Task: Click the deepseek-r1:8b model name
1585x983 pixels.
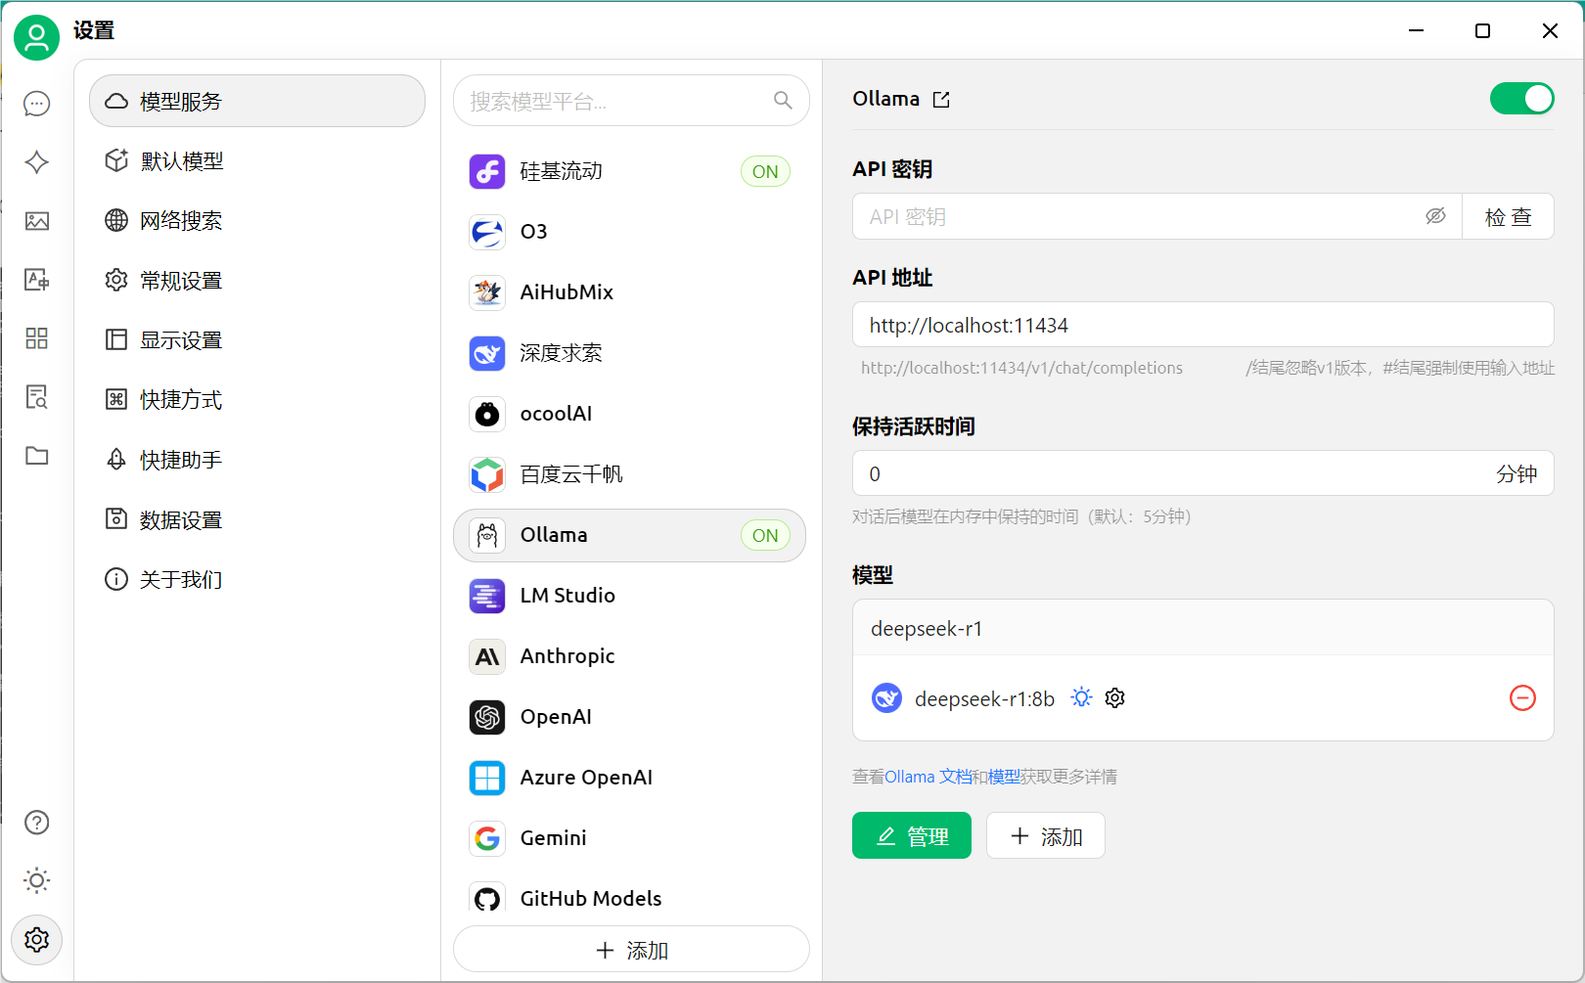Action: pyautogui.click(x=984, y=698)
